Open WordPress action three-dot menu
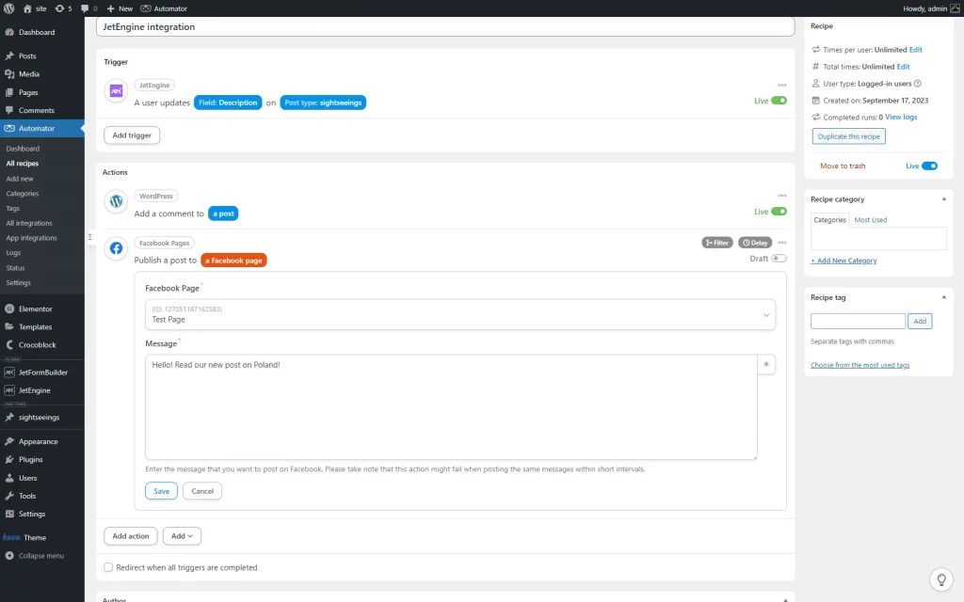Viewport: 964px width, 602px height. [782, 196]
